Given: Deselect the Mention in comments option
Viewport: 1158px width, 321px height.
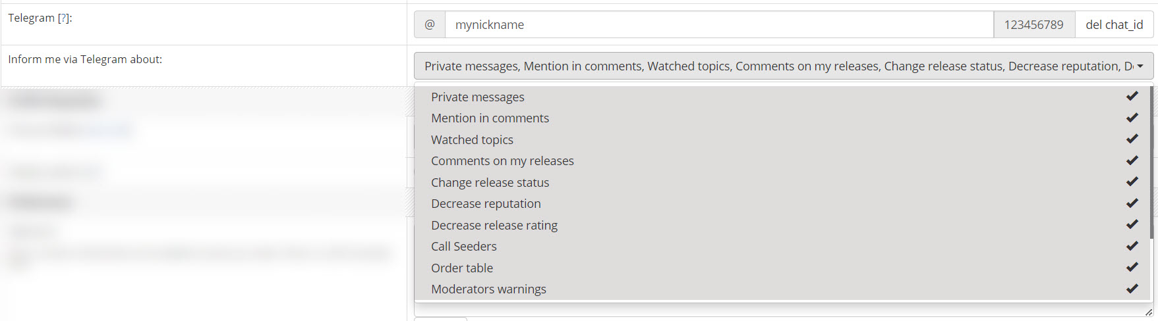Looking at the screenshot, I should click(490, 118).
